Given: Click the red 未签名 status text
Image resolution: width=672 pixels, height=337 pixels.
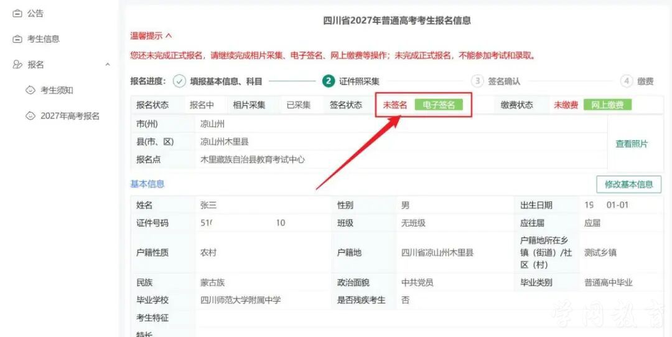Looking at the screenshot, I should (394, 105).
